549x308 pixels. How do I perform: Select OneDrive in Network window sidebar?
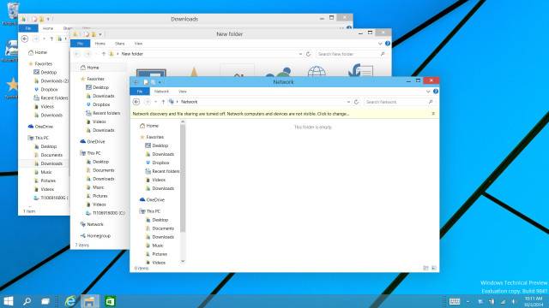pos(152,199)
